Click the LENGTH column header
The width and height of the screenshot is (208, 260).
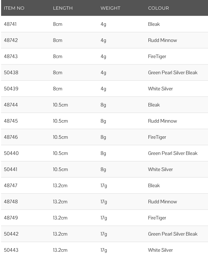click(x=63, y=8)
